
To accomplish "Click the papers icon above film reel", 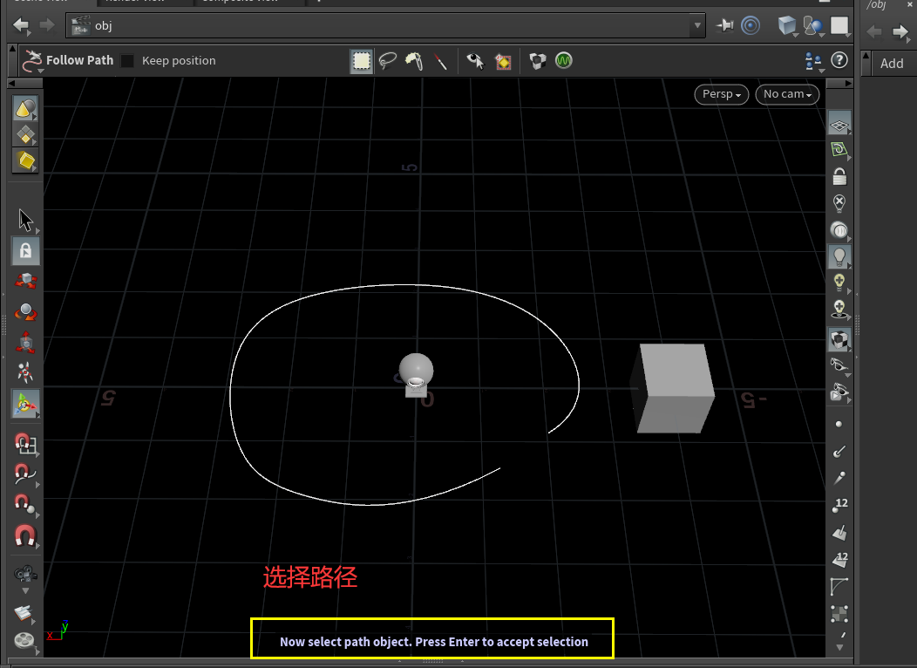I will (24, 613).
